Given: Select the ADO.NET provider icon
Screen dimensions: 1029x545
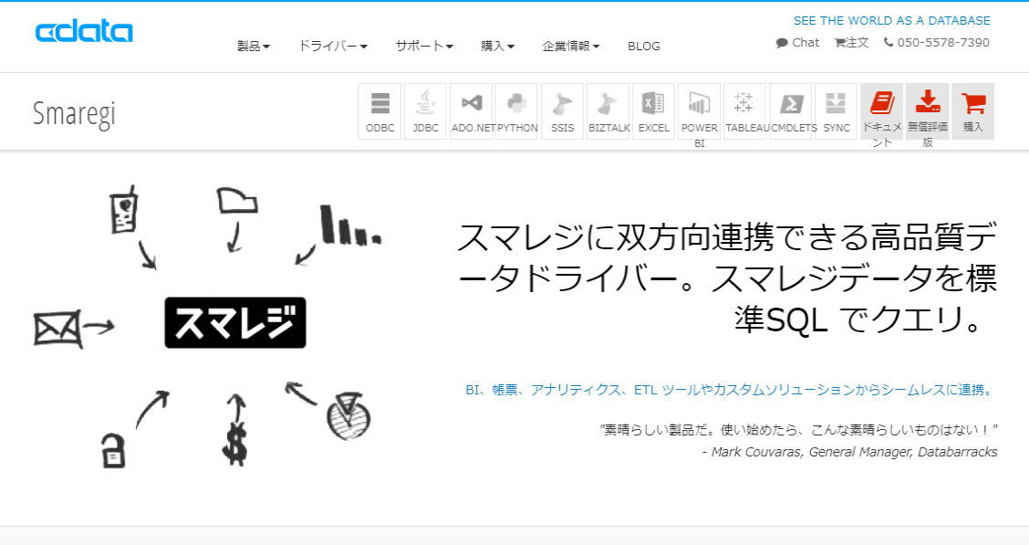Looking at the screenshot, I should pyautogui.click(x=472, y=111).
